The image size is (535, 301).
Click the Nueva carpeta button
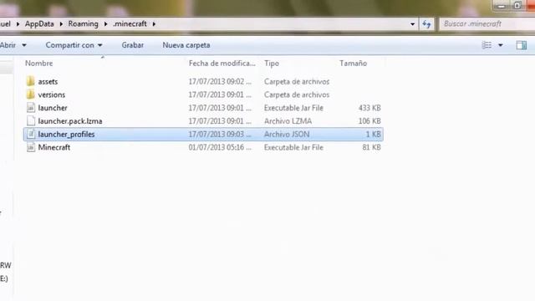(186, 45)
